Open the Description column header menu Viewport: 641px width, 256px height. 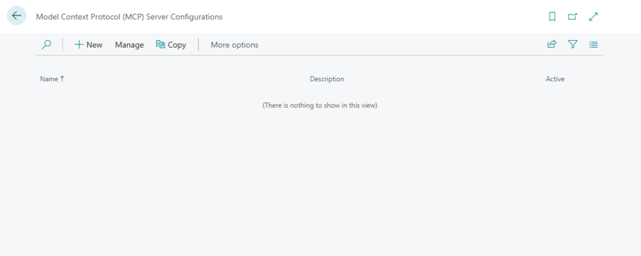click(x=327, y=79)
